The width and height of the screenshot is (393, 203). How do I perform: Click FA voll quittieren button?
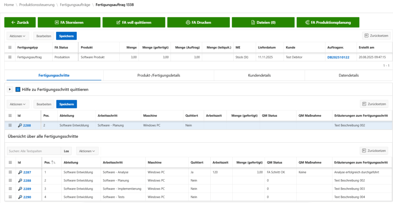(x=134, y=22)
